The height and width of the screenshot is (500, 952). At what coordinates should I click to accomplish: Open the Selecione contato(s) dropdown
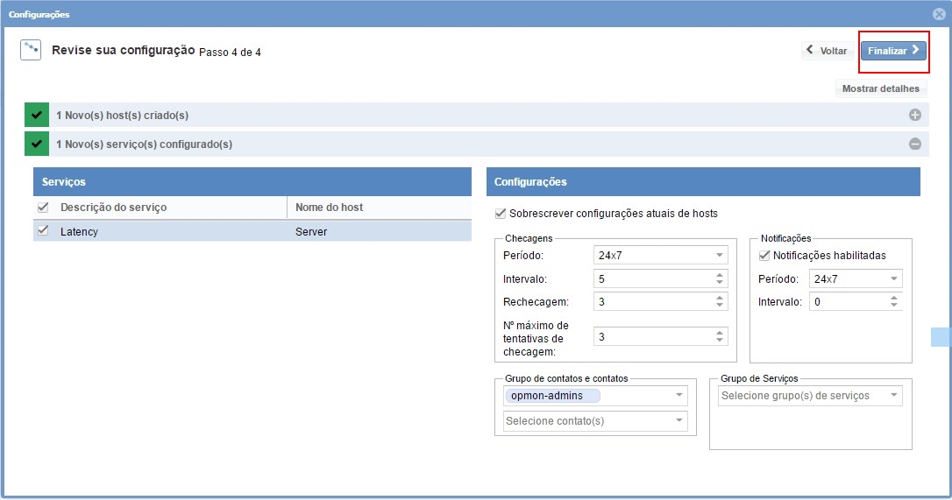click(x=595, y=421)
